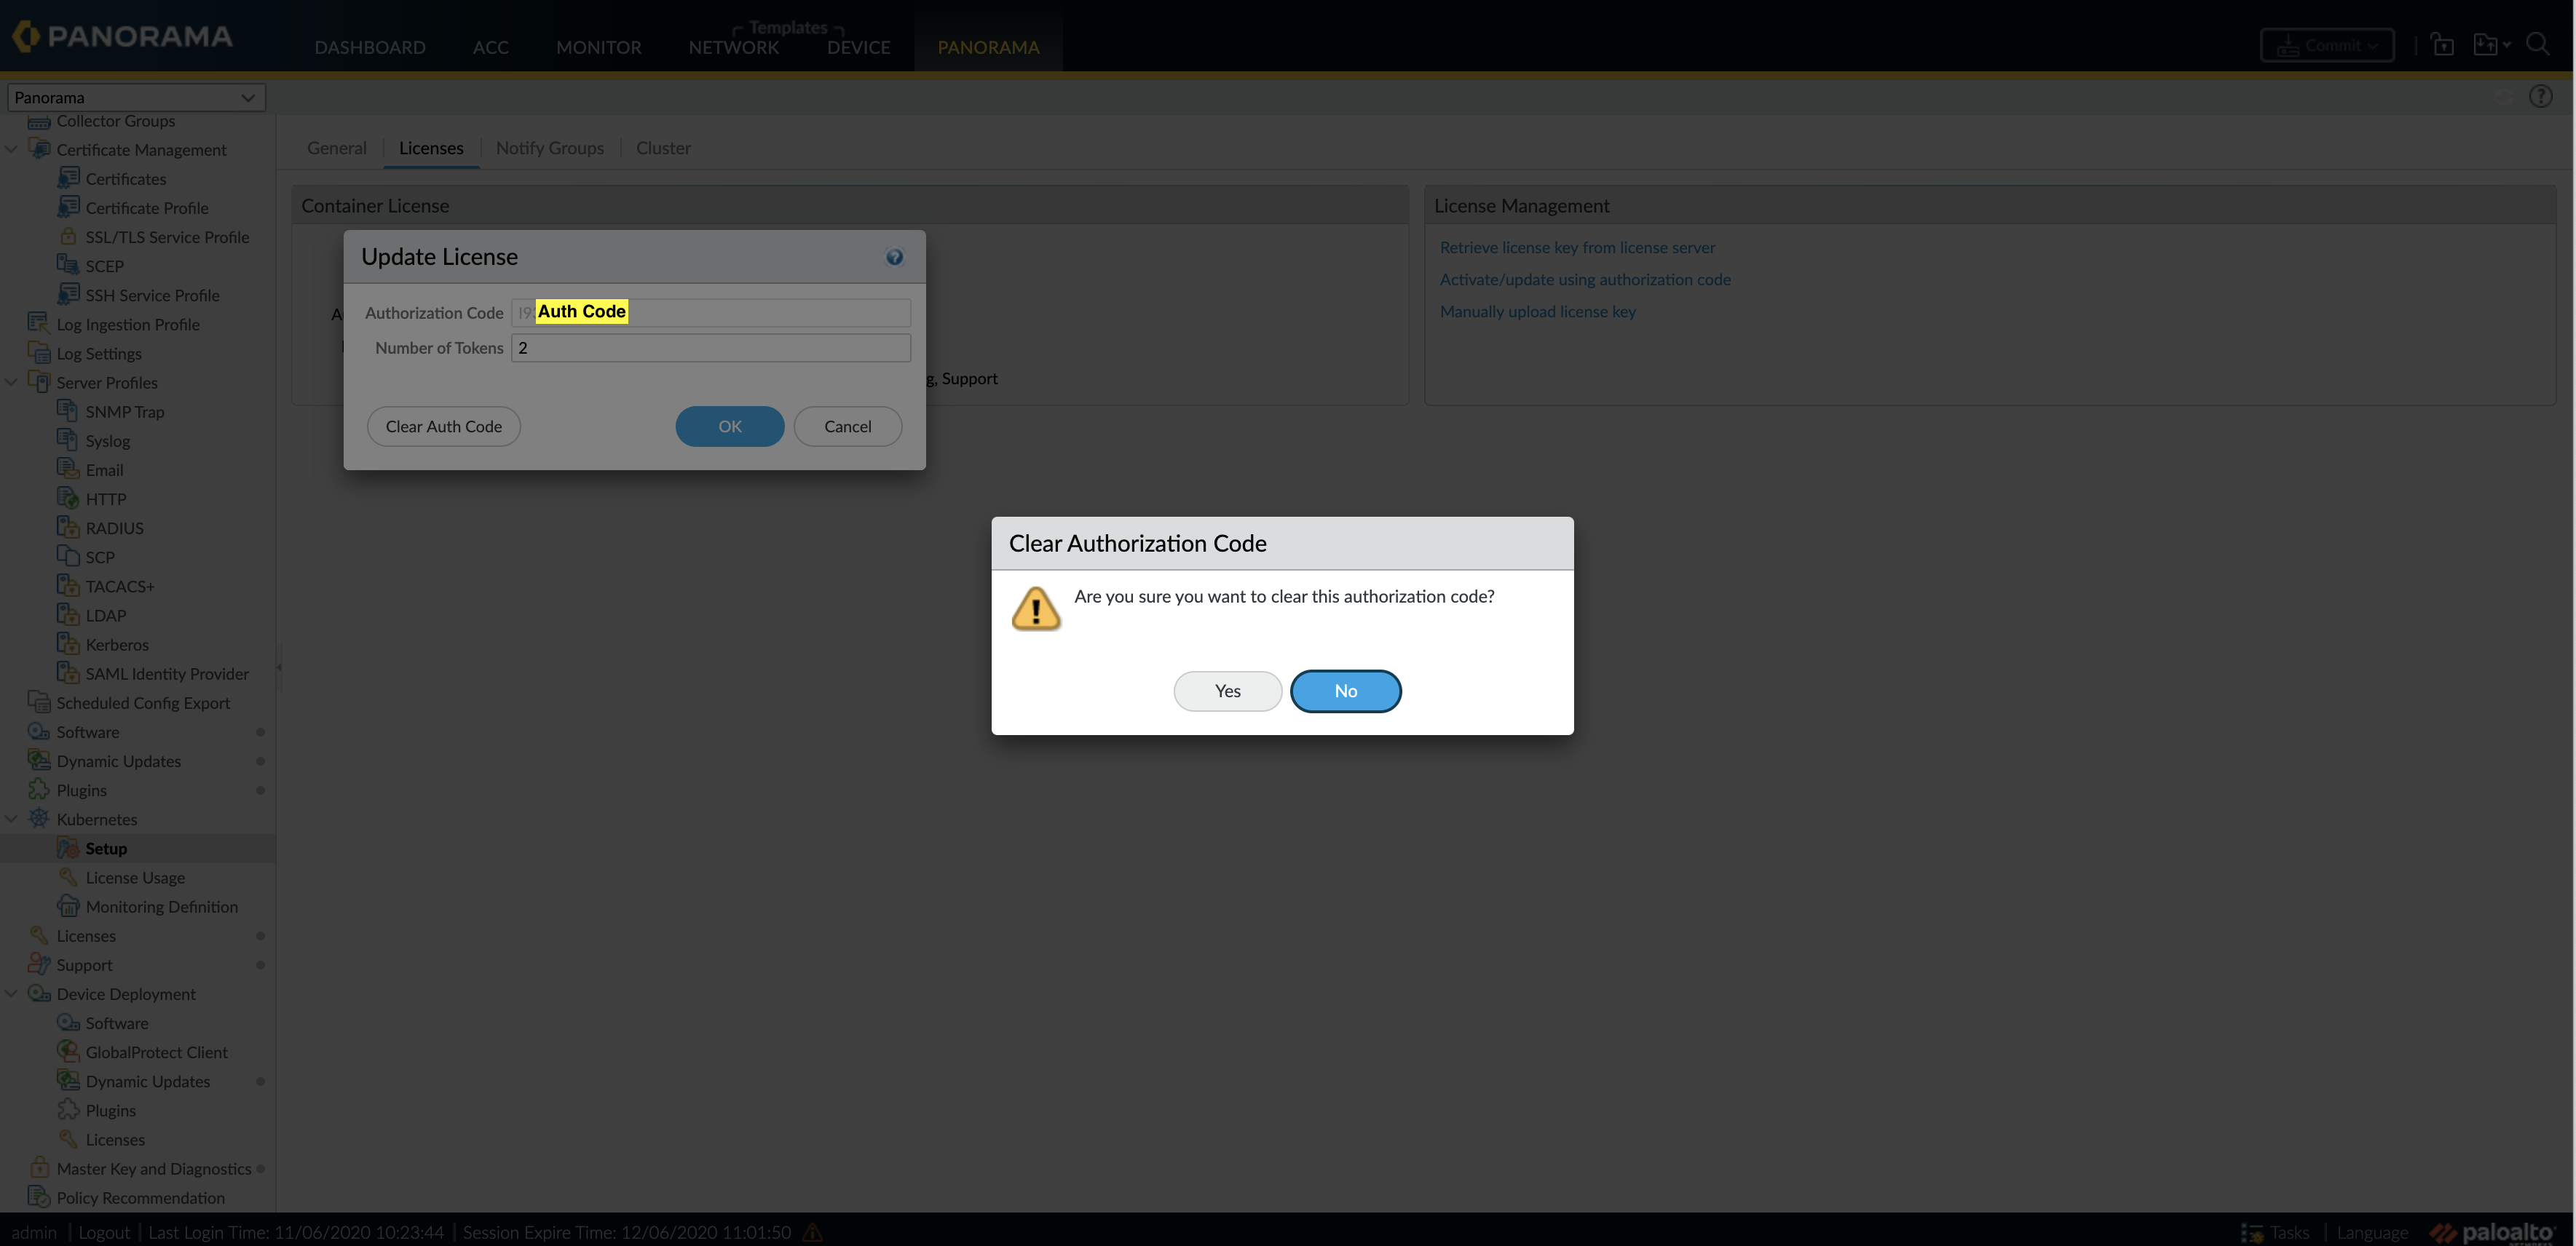The image size is (2576, 1246).
Task: Select the GlobalProtect Client deployment icon
Action: click(x=68, y=1051)
